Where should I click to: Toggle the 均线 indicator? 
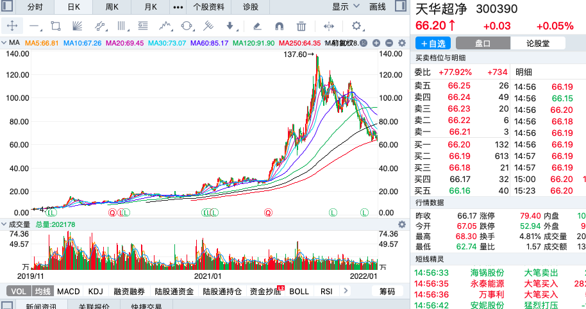(42, 291)
